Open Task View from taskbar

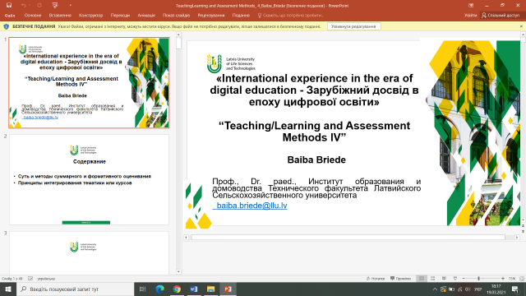coord(142,289)
